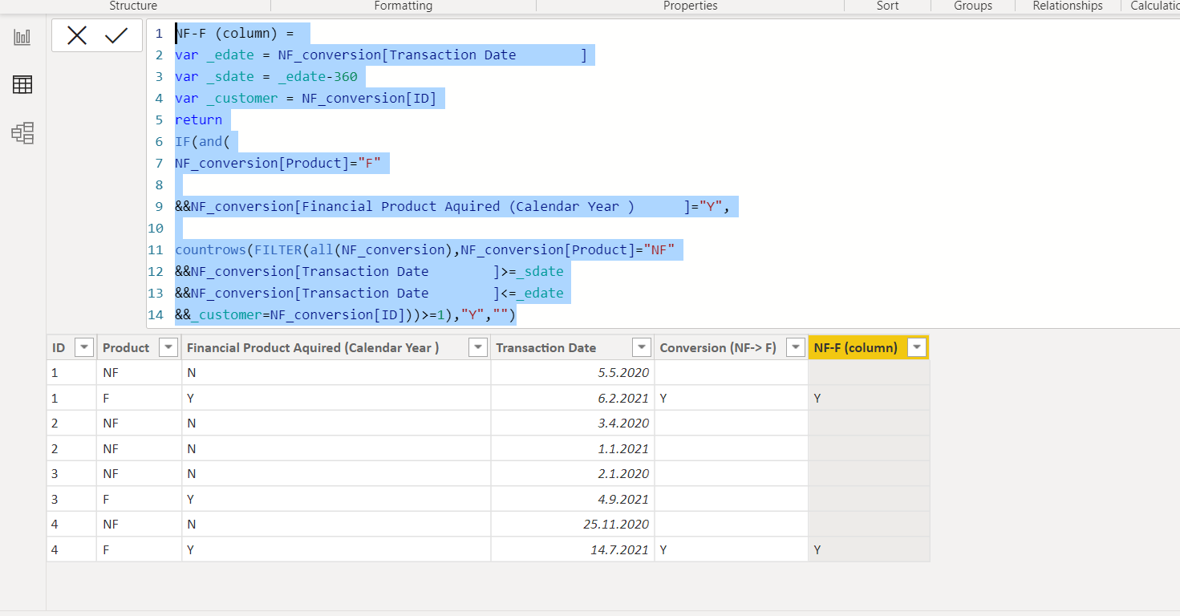
Task: Select the date cell 14.7.2021
Action: pyautogui.click(x=572, y=549)
